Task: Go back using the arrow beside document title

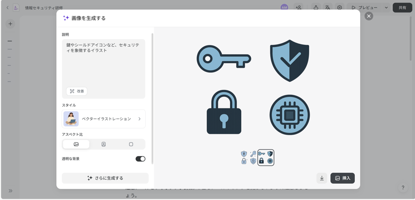Action: tap(8, 7)
